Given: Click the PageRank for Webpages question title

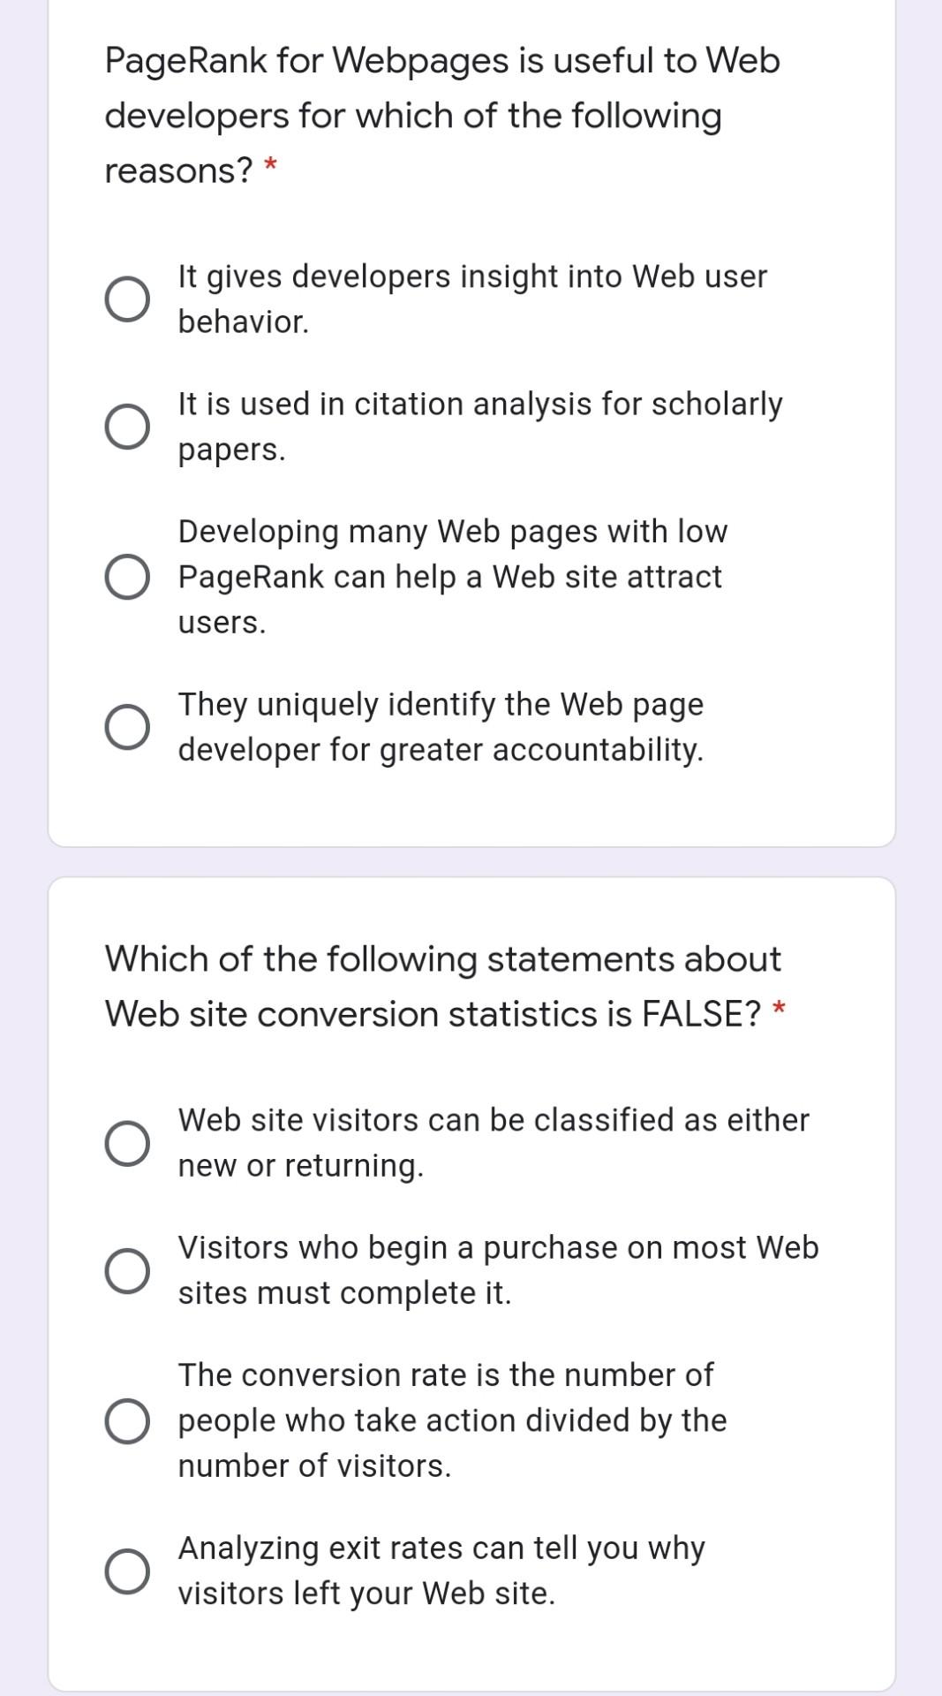Looking at the screenshot, I should (x=440, y=116).
